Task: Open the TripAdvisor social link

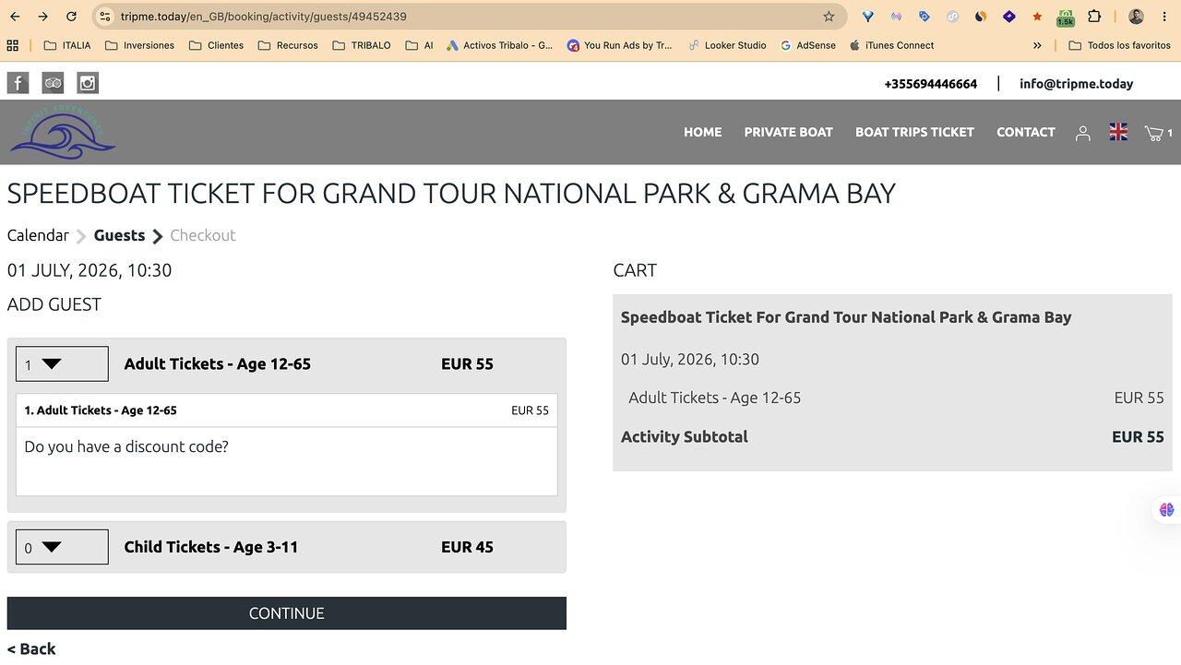Action: pos(53,83)
